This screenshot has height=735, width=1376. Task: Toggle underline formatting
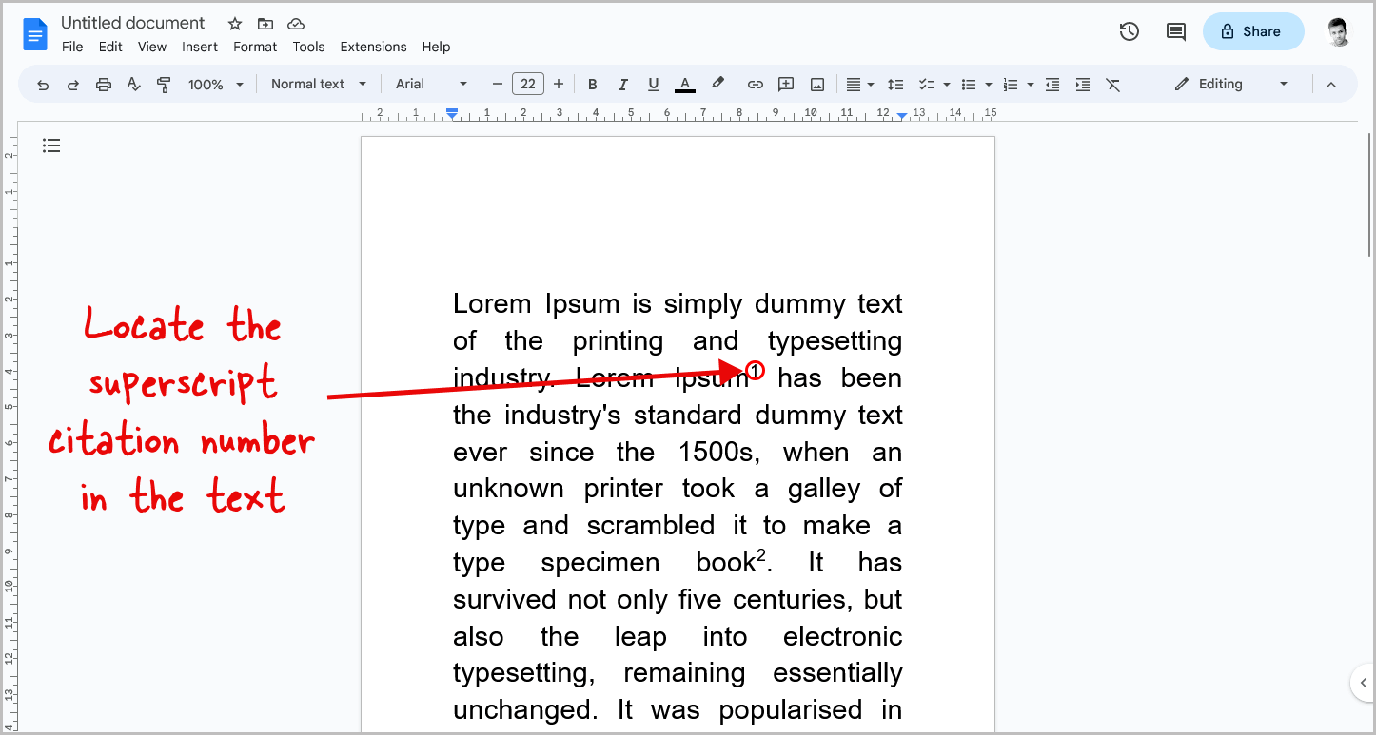tap(653, 84)
